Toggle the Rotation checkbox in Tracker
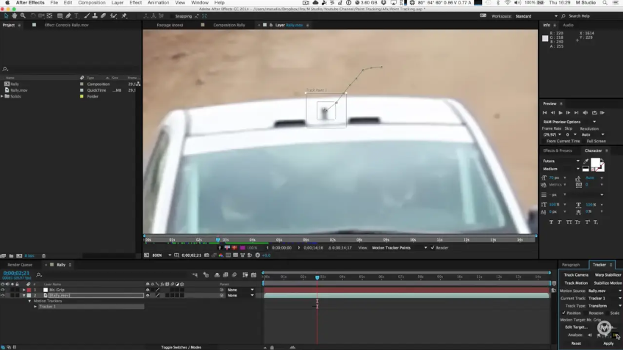Image resolution: width=623 pixels, height=350 pixels. [586, 313]
